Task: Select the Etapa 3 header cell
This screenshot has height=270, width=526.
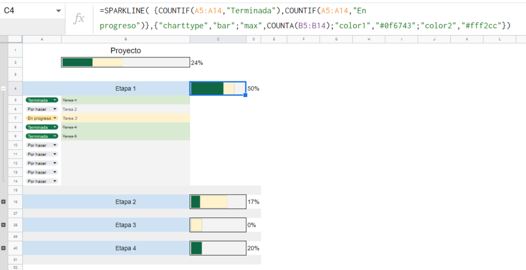Action: coord(126,225)
